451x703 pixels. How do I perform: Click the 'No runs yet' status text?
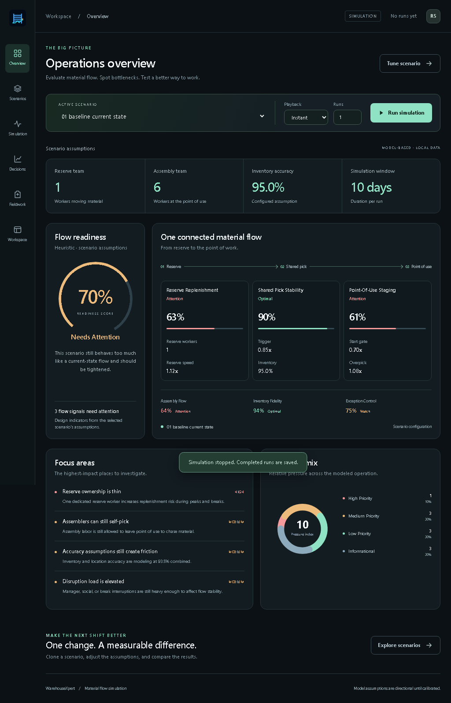403,16
